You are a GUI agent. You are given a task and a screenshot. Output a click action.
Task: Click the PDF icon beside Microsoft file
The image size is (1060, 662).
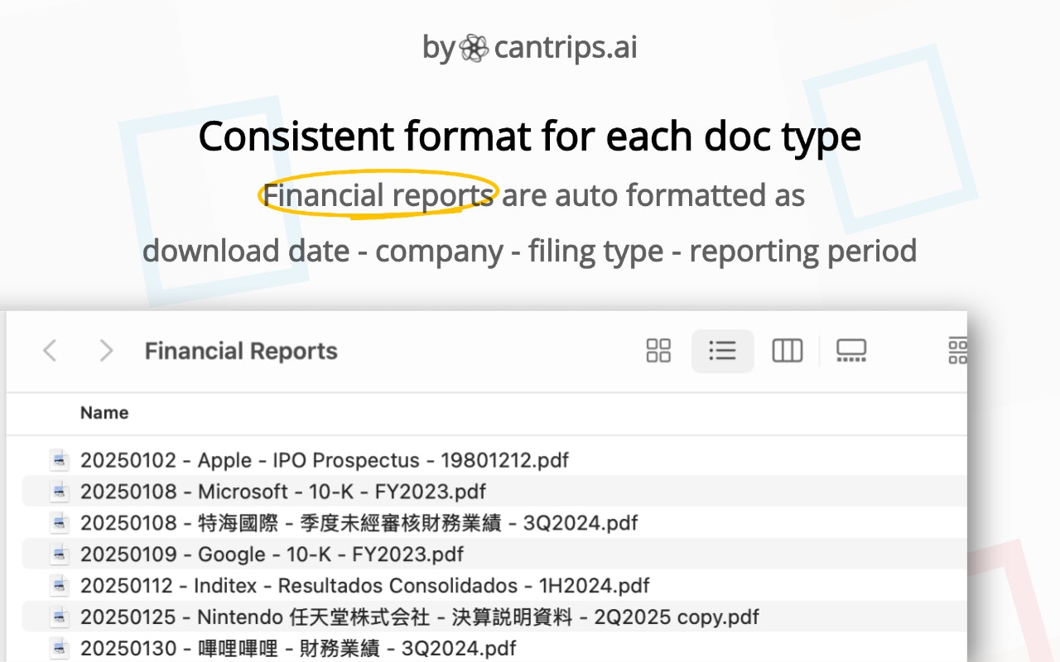[59, 492]
